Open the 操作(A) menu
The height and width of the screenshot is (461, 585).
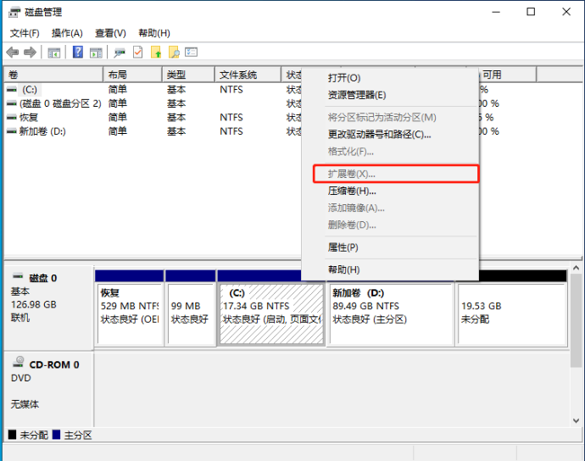[67, 33]
